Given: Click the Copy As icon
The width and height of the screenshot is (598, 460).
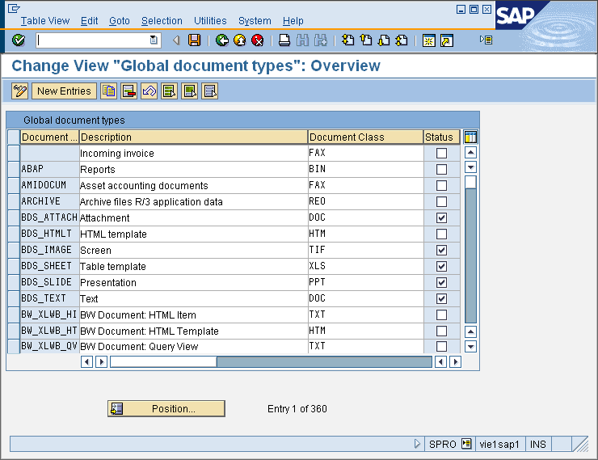Looking at the screenshot, I should point(108,91).
